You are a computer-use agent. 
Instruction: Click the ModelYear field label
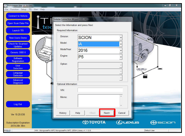tap(66, 49)
